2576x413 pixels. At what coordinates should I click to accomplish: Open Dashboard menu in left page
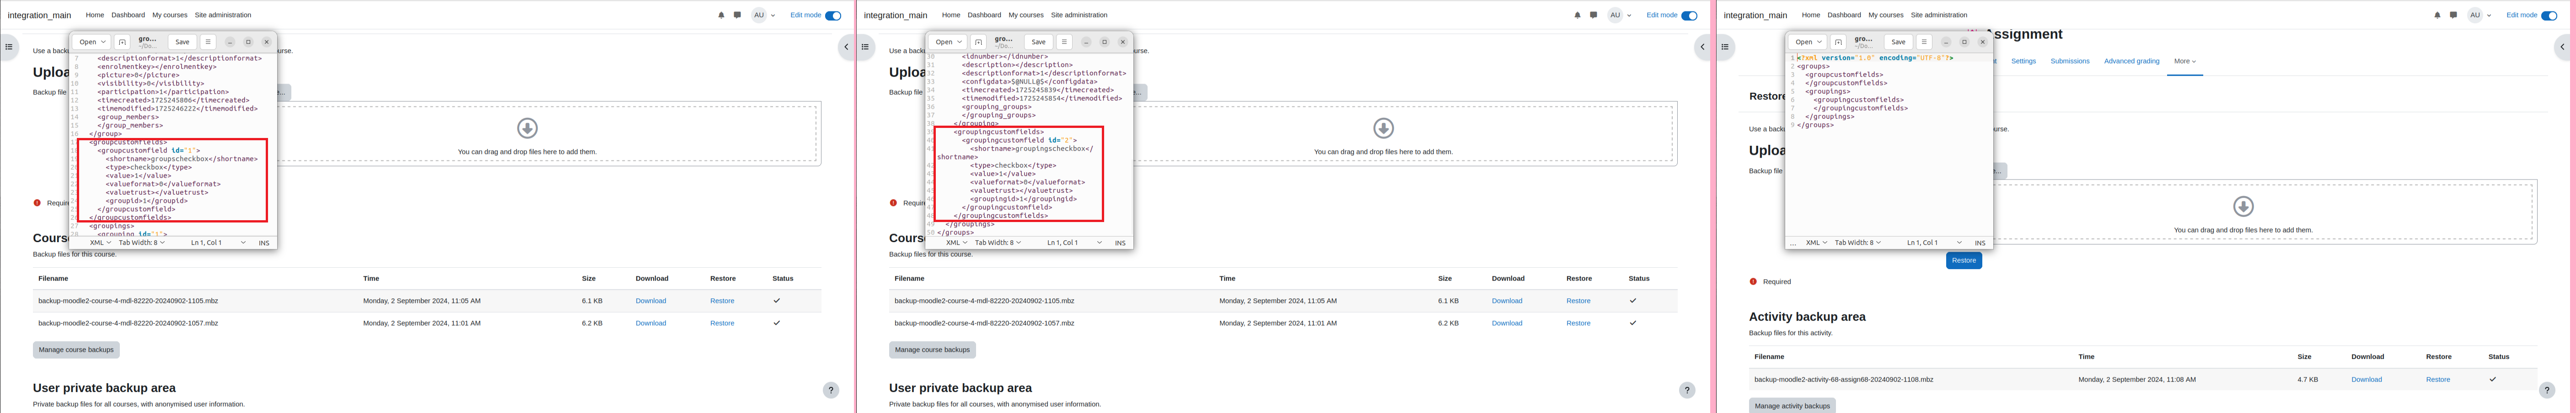pos(128,15)
